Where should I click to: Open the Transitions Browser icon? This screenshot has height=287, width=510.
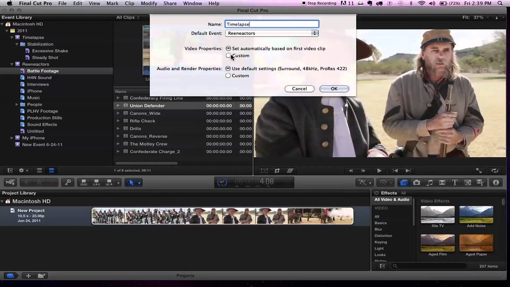[442, 183]
